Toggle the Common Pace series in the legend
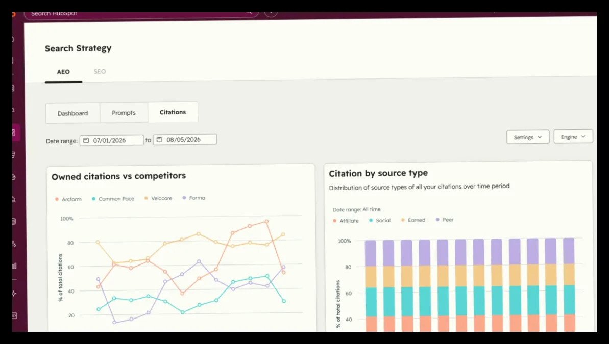609x344 pixels. click(x=113, y=199)
